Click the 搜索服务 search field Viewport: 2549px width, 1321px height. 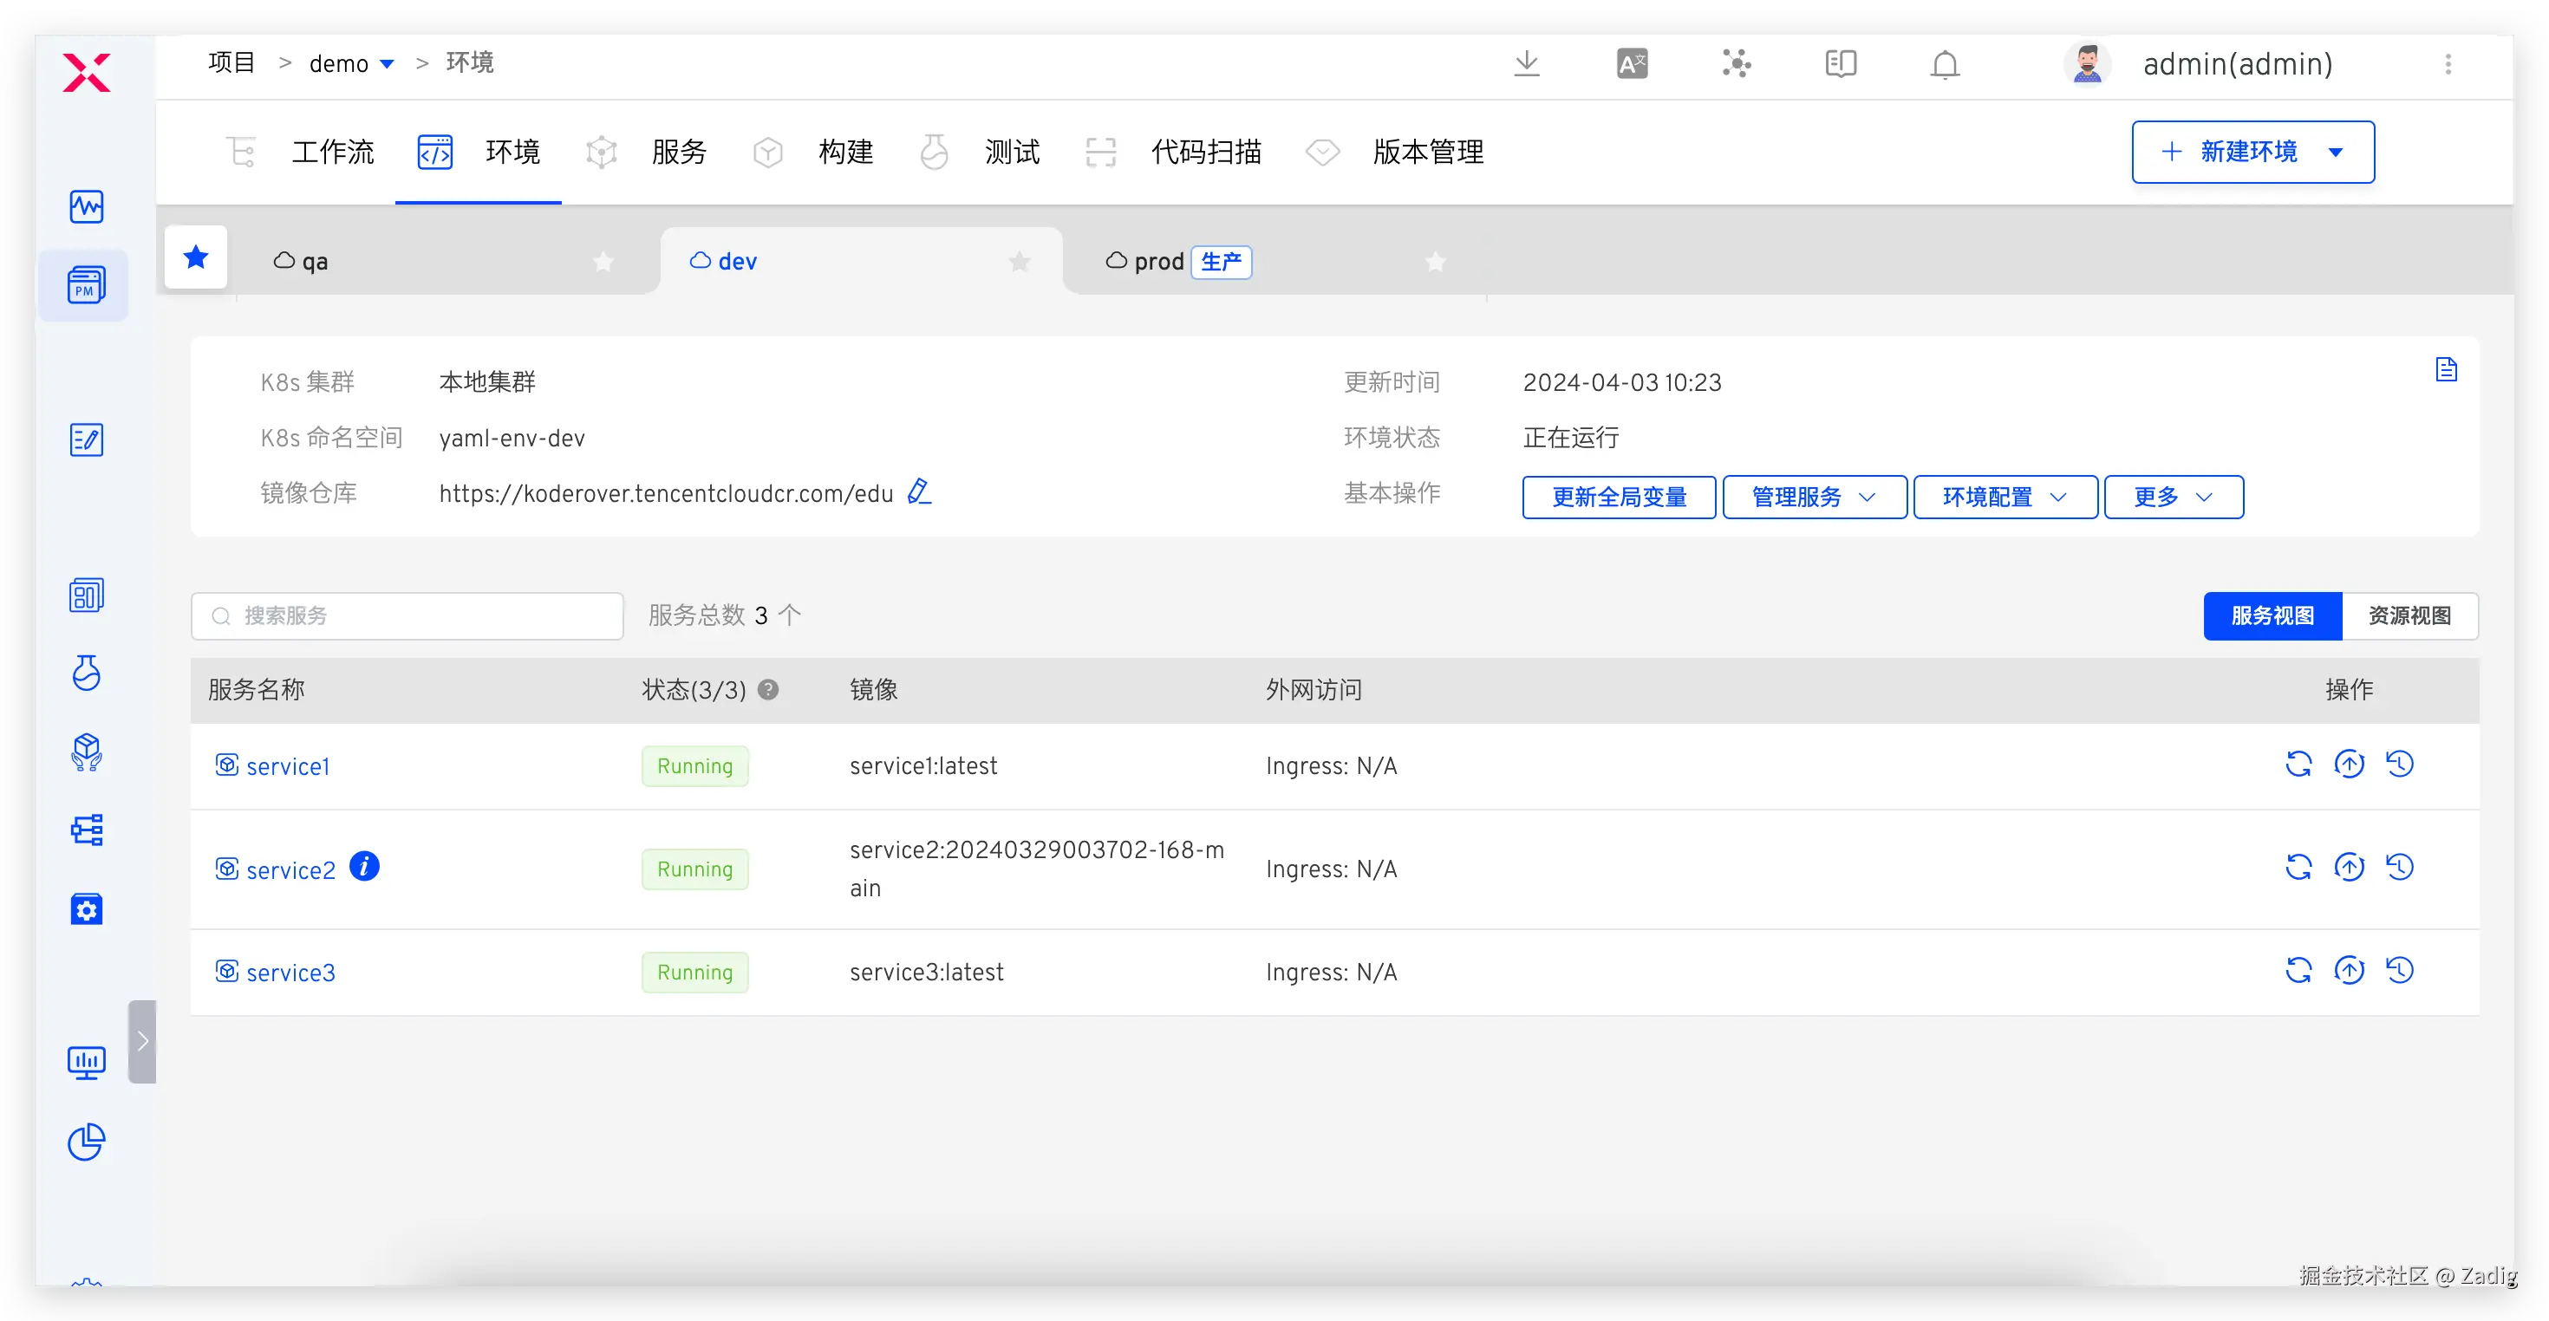407,615
